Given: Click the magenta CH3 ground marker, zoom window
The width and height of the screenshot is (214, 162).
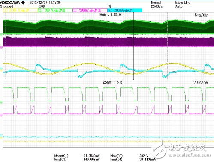Looking at the screenshot, I should tap(1, 115).
